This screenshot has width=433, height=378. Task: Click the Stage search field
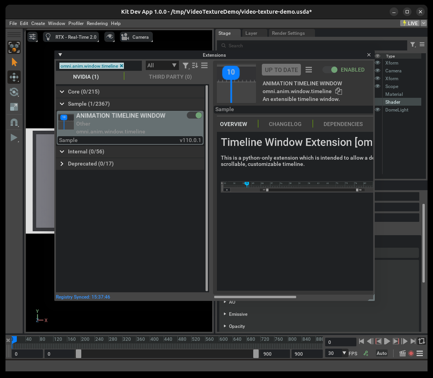click(x=312, y=46)
